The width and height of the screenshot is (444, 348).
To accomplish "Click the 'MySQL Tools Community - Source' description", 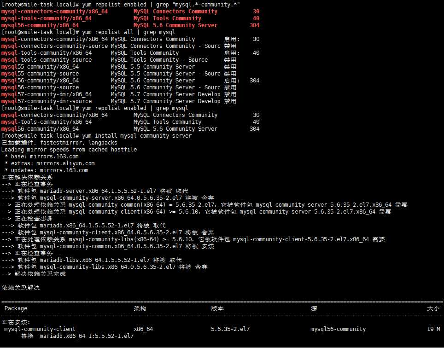I will point(159,60).
